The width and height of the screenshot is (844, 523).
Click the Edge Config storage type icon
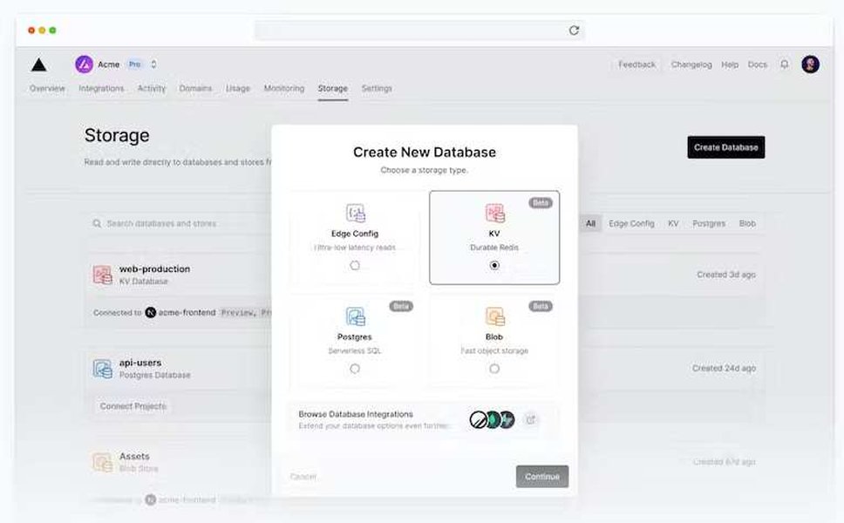coord(355,212)
